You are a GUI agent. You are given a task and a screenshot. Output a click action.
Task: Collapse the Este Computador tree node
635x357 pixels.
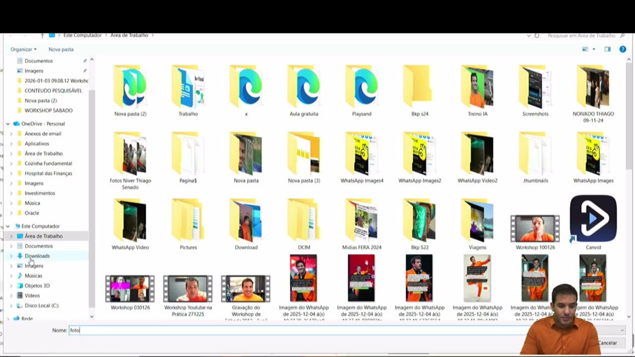click(8, 226)
